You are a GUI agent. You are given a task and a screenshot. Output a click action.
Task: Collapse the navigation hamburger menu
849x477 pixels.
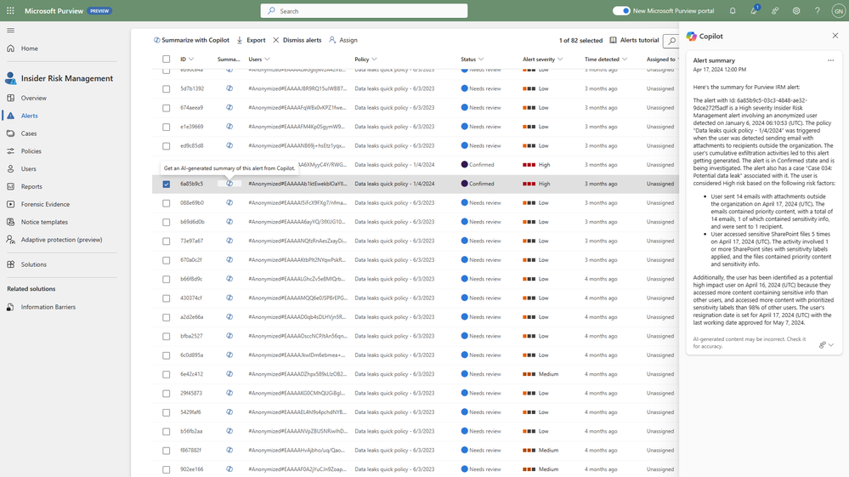click(11, 31)
